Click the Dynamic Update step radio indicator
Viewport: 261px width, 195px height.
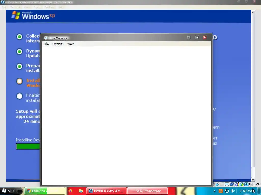pos(19,52)
